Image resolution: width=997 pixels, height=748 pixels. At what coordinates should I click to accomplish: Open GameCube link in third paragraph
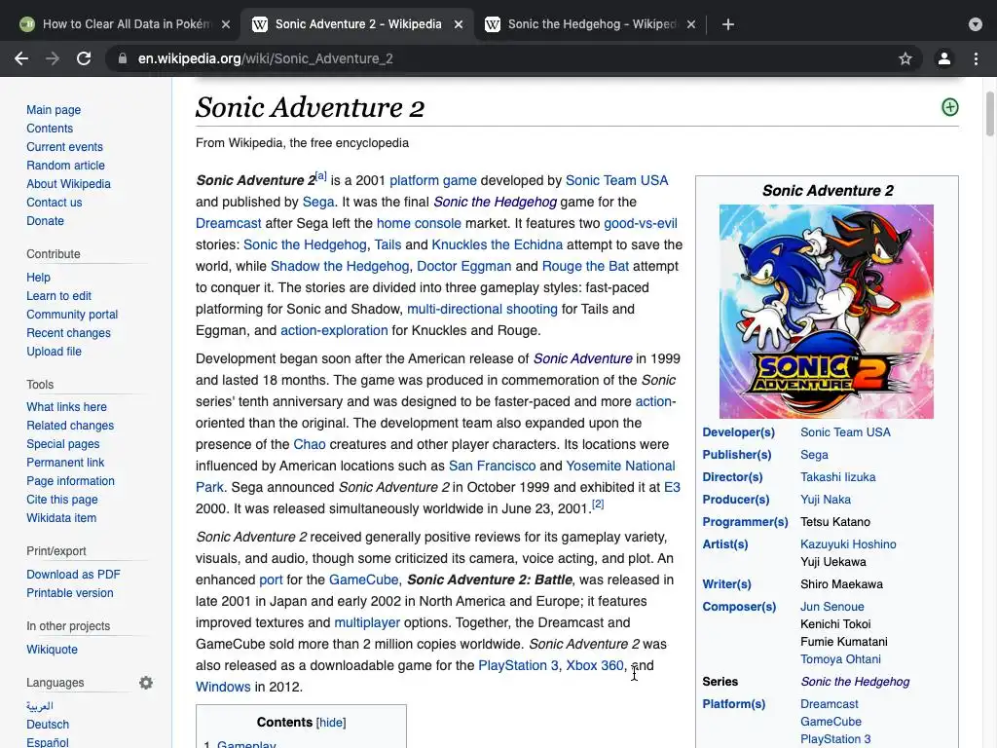363,580
